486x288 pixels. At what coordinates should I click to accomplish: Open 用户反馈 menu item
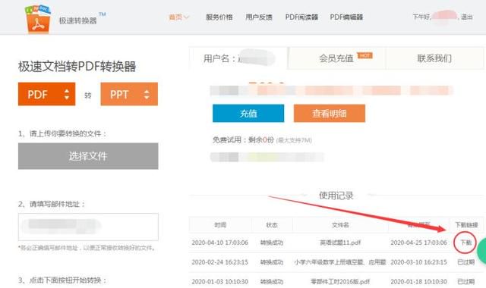(x=259, y=17)
